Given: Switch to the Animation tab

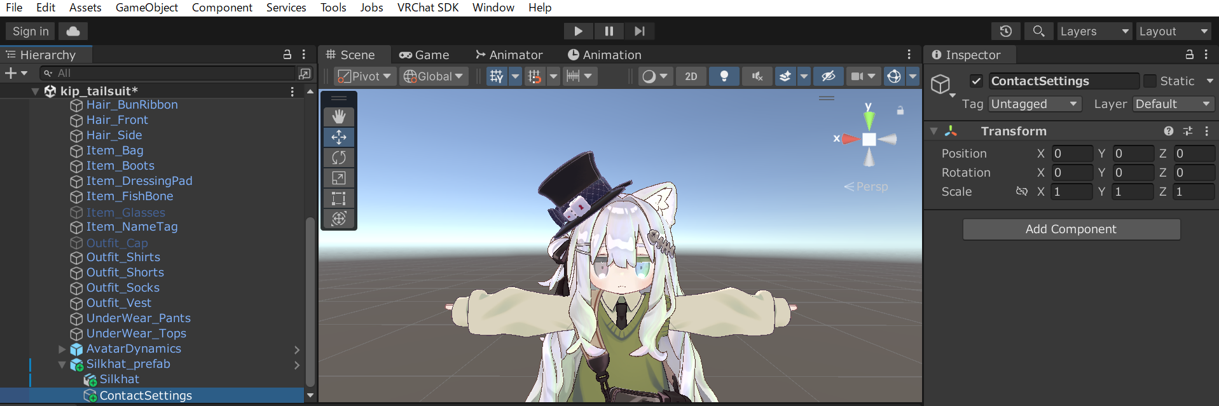Looking at the screenshot, I should coord(605,55).
